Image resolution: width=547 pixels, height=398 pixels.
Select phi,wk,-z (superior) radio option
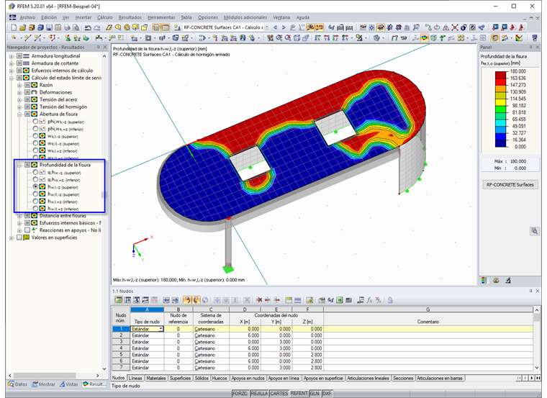(35, 122)
